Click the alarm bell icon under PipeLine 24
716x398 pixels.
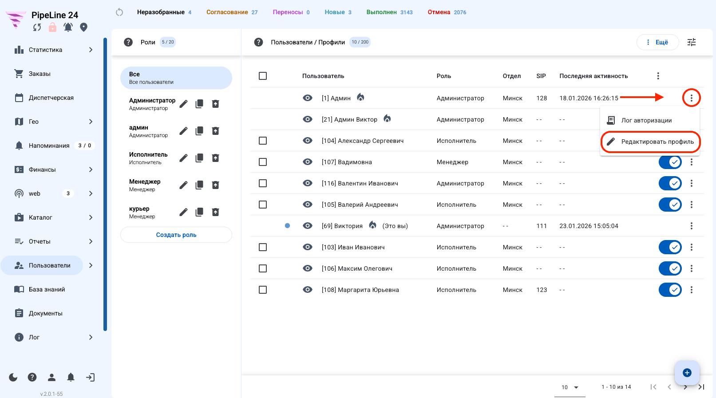tap(68, 28)
